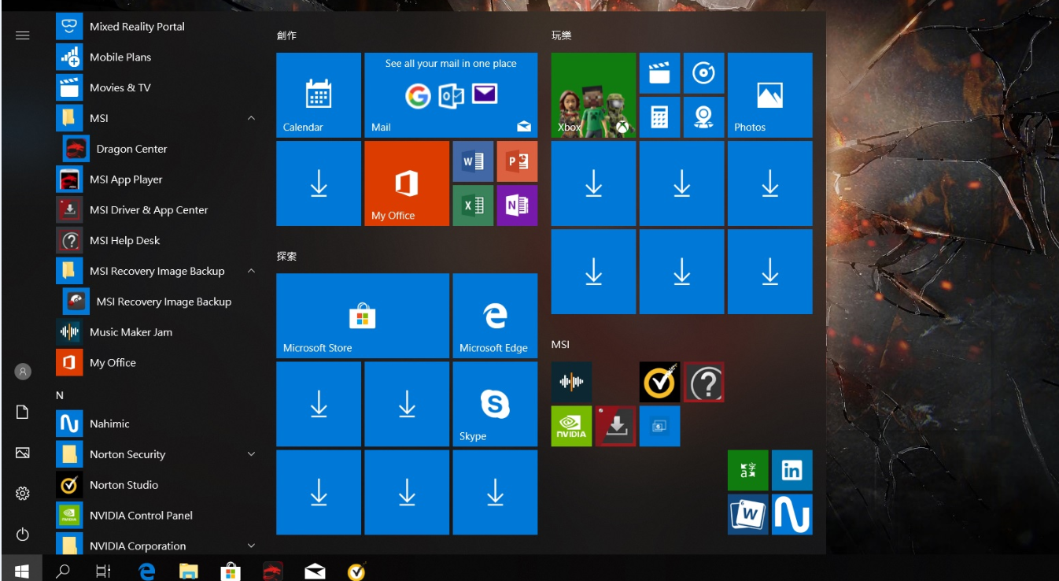The height and width of the screenshot is (581, 1059).
Task: Open Dragon Center from the app list
Action: click(x=131, y=149)
